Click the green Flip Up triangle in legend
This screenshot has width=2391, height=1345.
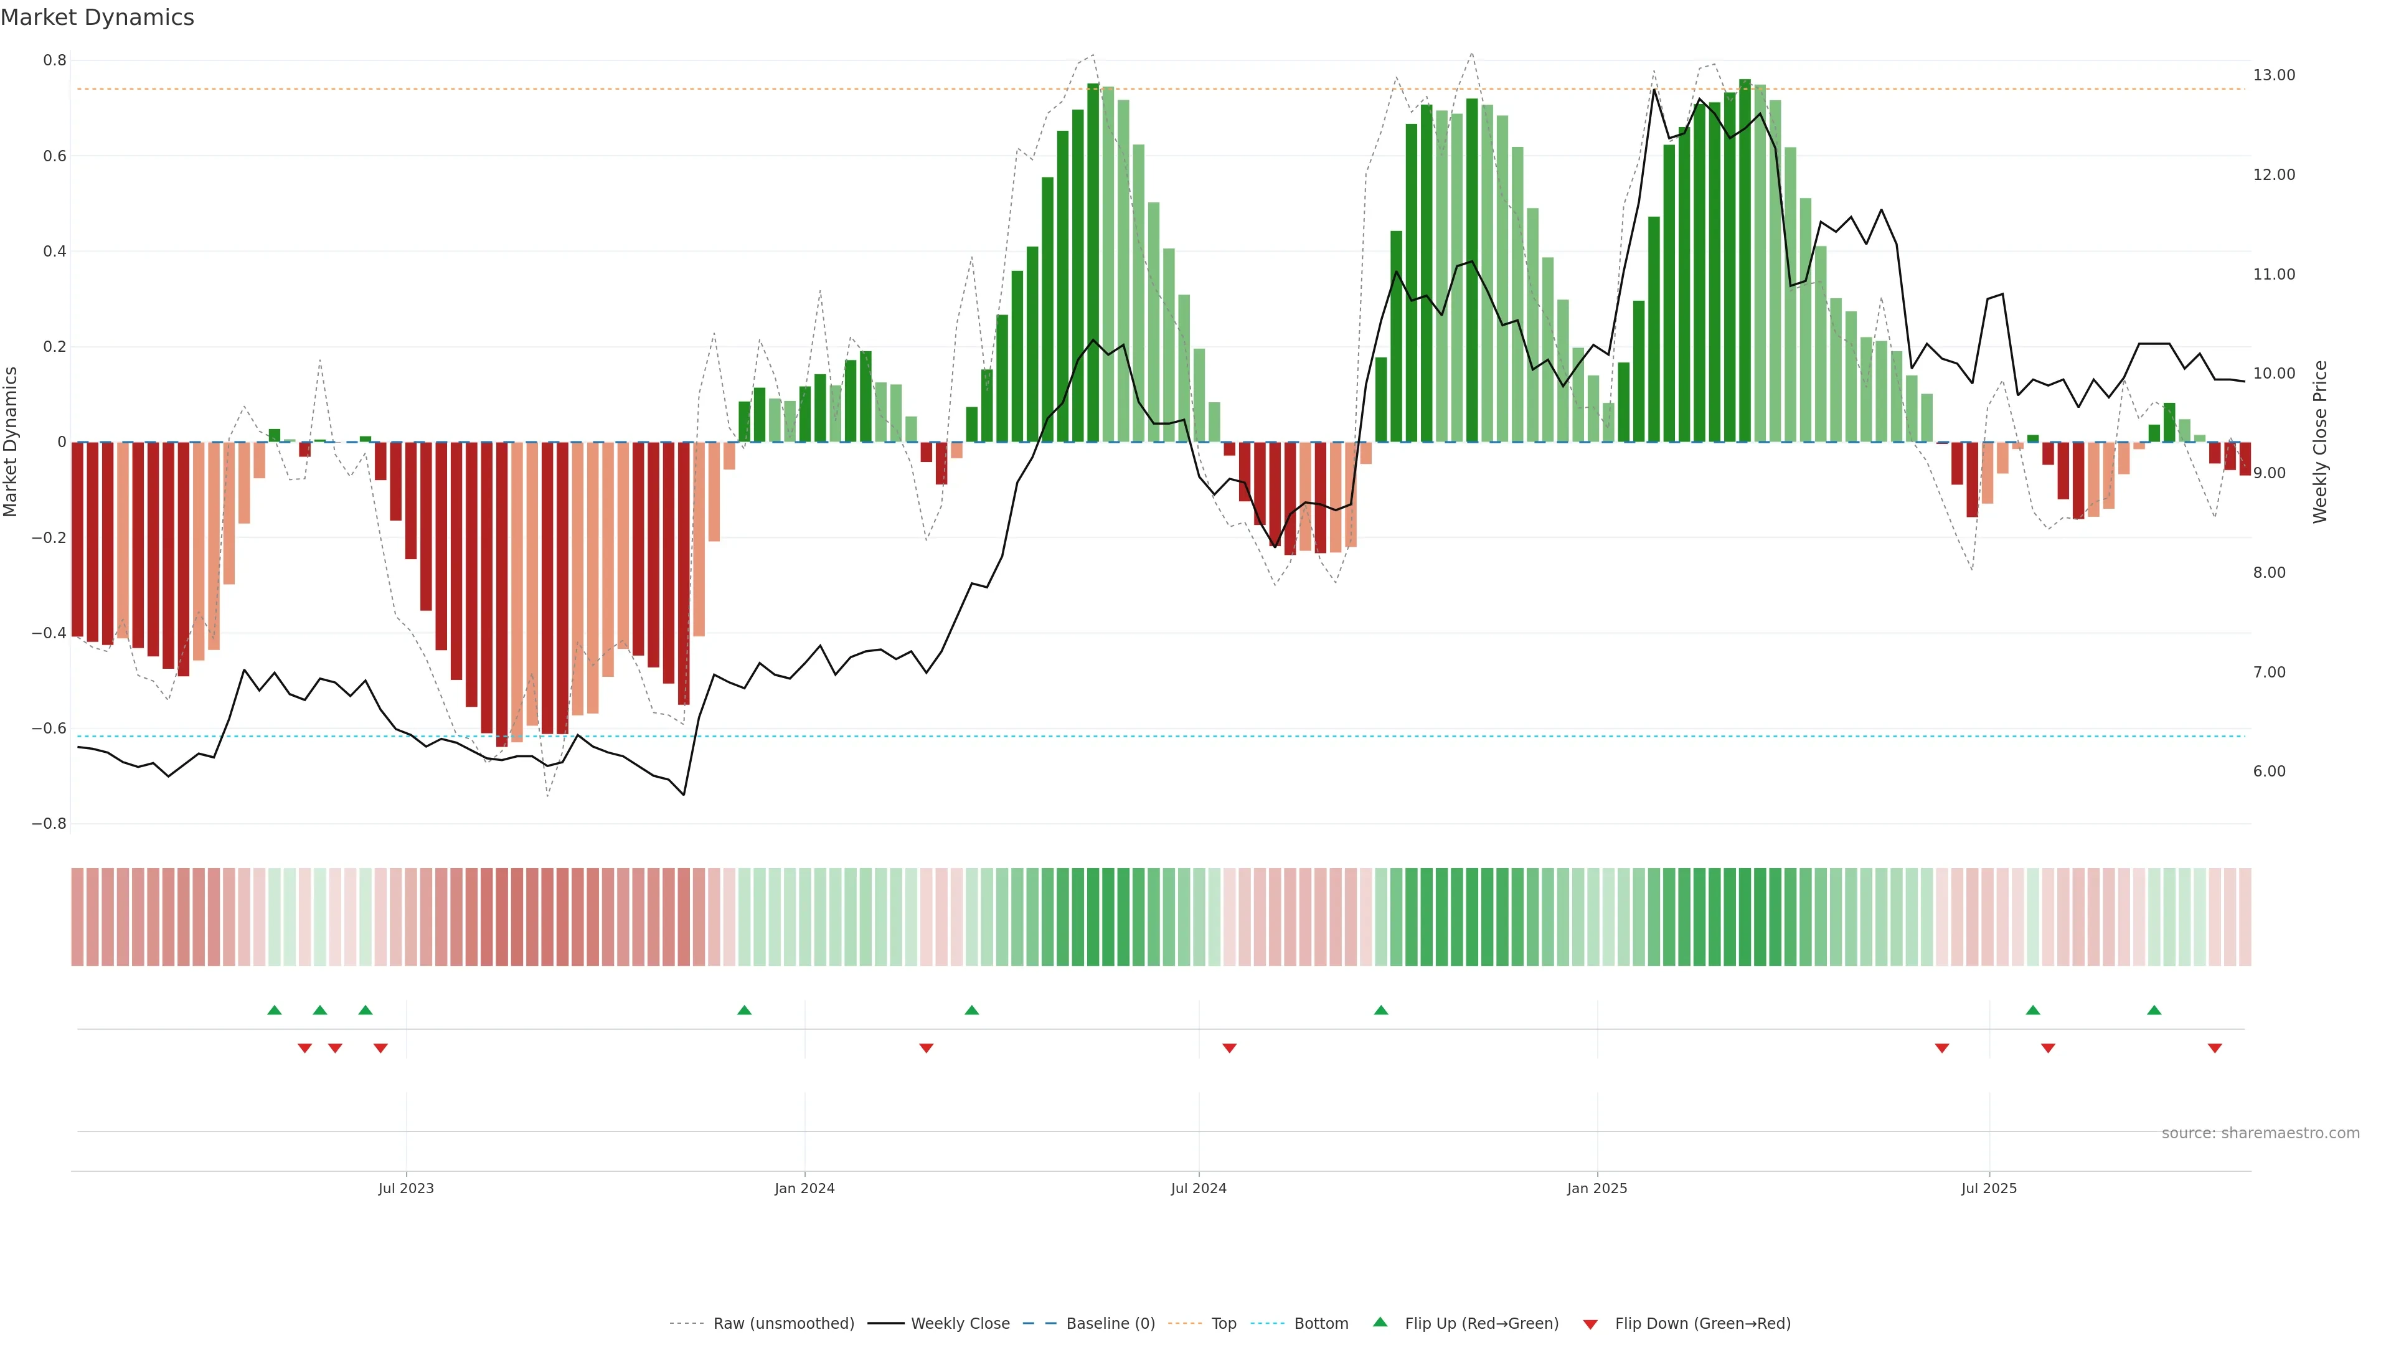coord(1380,1323)
